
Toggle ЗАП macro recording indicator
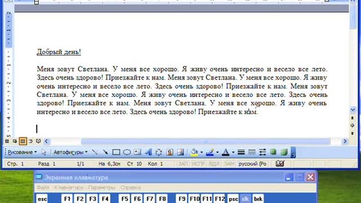[x=183, y=164]
